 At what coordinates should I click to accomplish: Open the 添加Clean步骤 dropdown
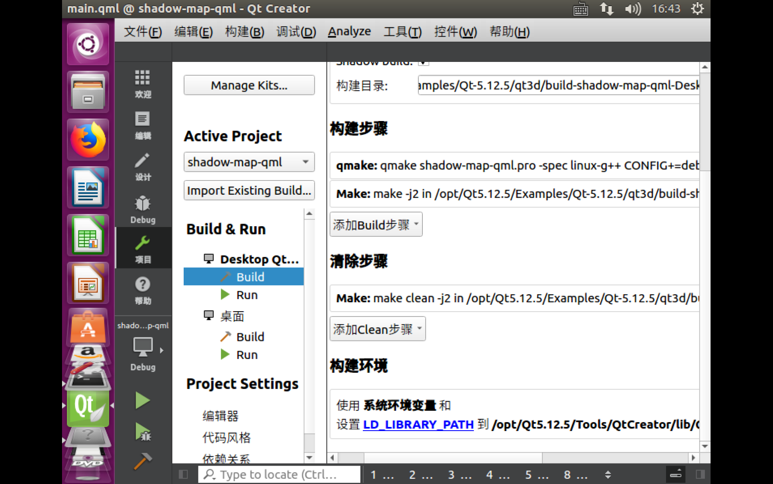pos(377,329)
